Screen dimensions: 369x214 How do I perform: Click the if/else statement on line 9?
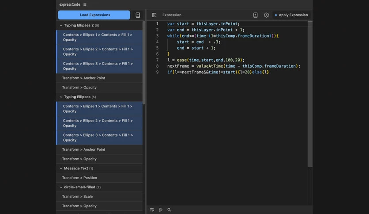218,72
